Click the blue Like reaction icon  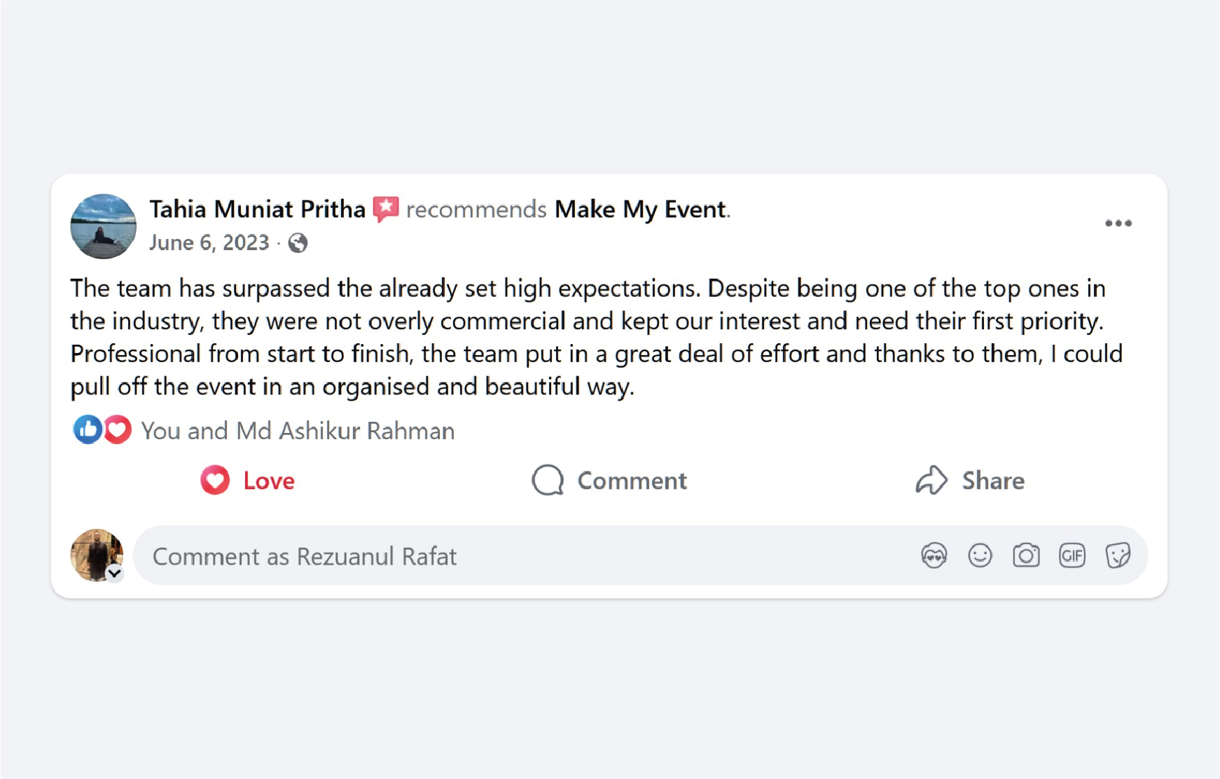coord(88,429)
